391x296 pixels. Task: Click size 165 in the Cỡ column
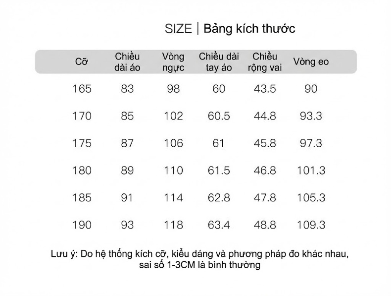point(82,89)
